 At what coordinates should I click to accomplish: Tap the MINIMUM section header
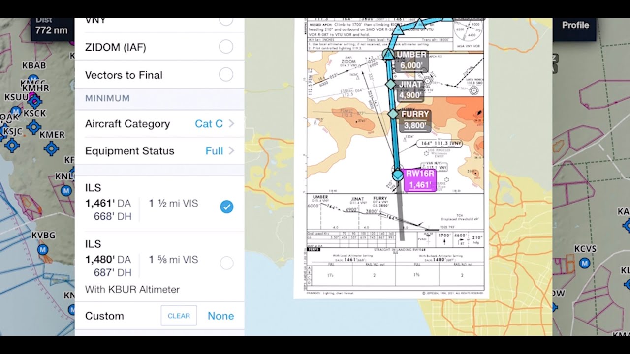click(x=107, y=98)
